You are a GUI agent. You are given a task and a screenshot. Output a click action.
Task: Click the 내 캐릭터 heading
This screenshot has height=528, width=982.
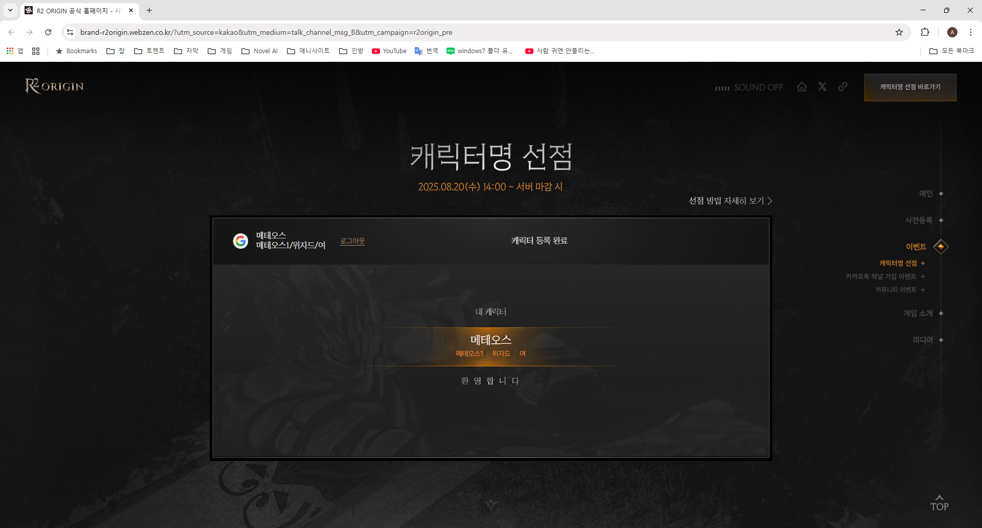pyautogui.click(x=491, y=312)
